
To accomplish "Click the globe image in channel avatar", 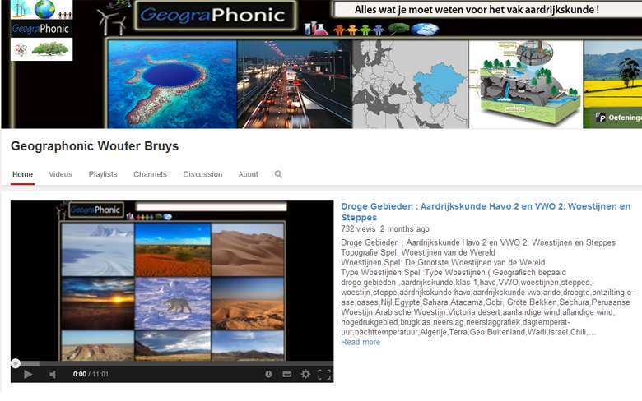I will click(44, 9).
